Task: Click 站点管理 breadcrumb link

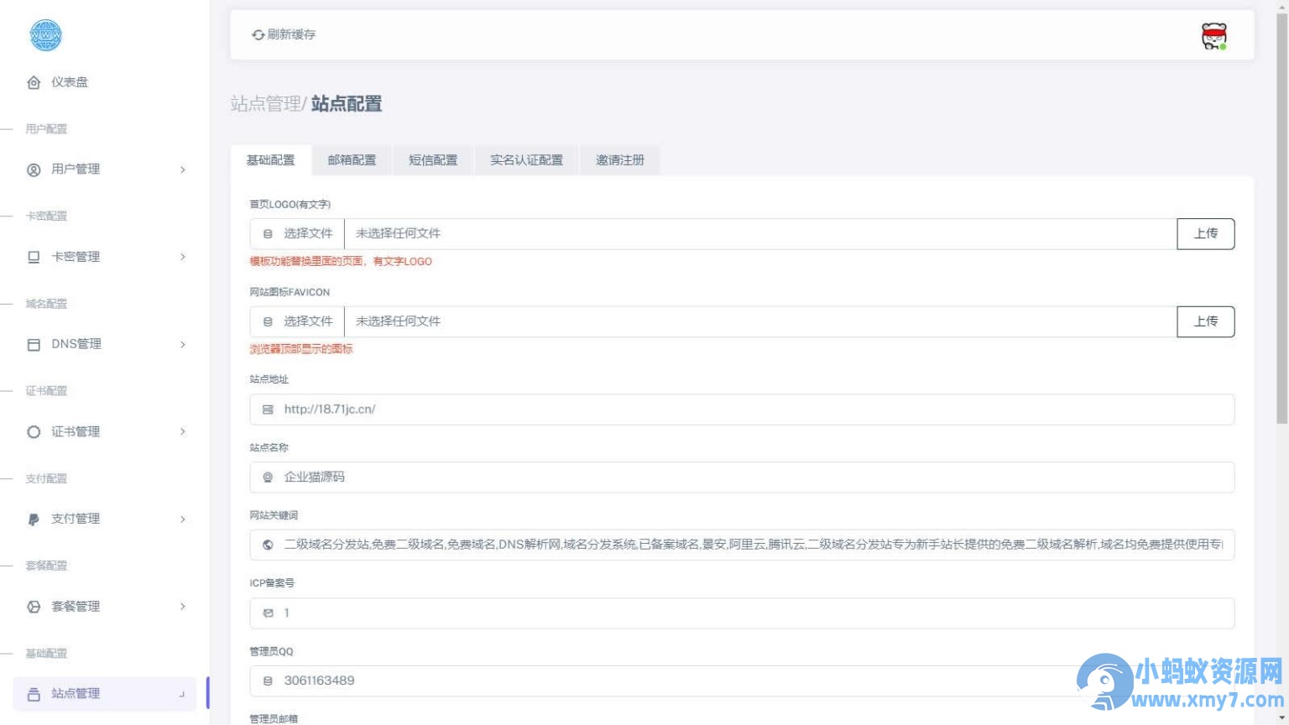Action: coord(265,104)
